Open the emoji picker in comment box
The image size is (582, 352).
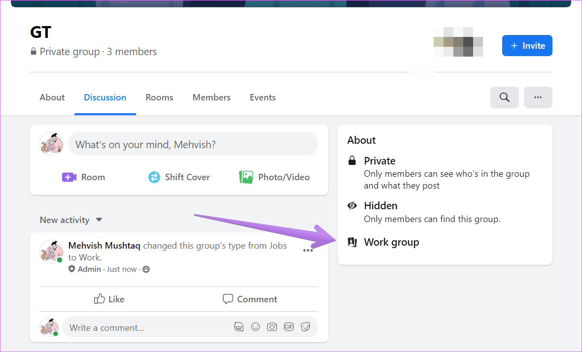pos(255,327)
